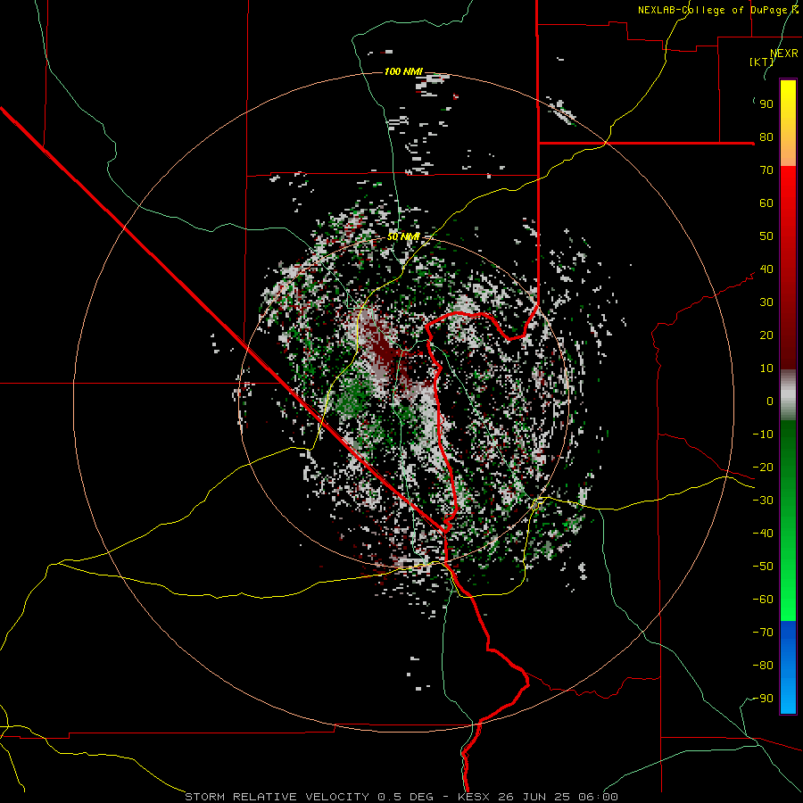Click the Storm Relative Velocity caption text
The width and height of the screenshot is (803, 803).
[x=276, y=797]
